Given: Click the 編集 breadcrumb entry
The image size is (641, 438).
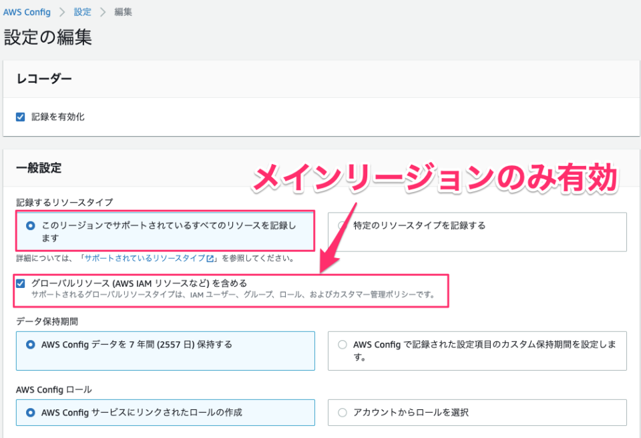Looking at the screenshot, I should (x=123, y=11).
